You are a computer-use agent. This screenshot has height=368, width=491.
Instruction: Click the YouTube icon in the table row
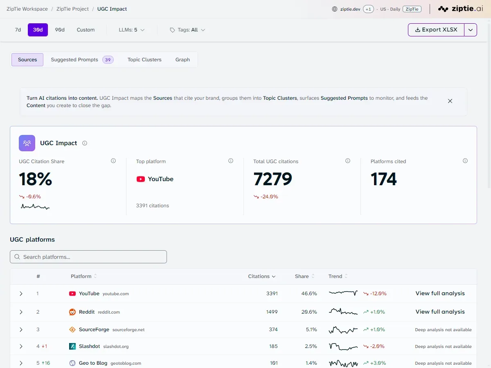72,294
